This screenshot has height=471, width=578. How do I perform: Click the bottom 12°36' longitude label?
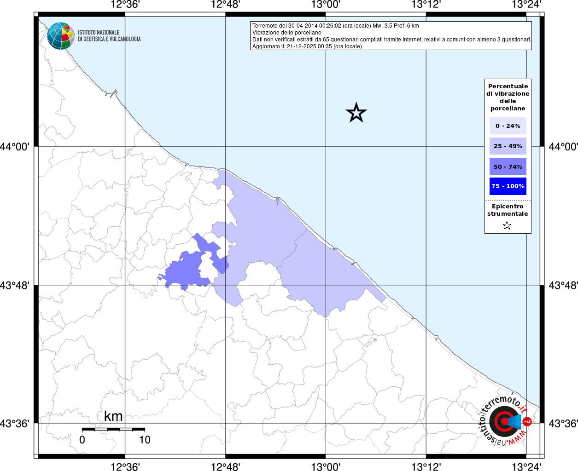pos(125,467)
